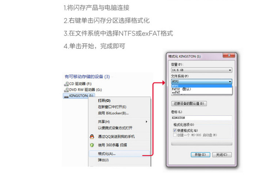Click the QQ penguin icon in context menu
Screen dimensions: 263x176
[x=92, y=137]
